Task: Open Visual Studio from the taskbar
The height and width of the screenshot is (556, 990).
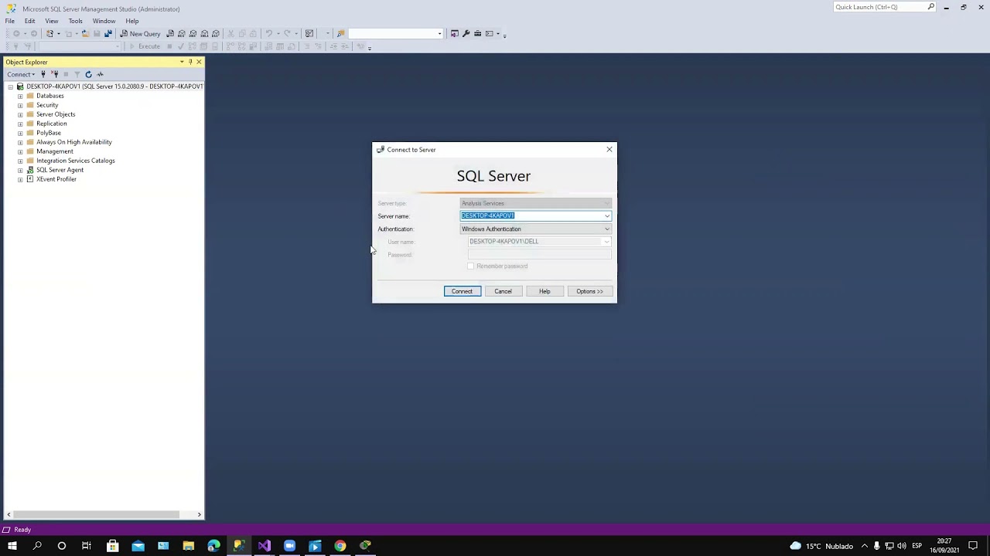Action: click(x=265, y=546)
